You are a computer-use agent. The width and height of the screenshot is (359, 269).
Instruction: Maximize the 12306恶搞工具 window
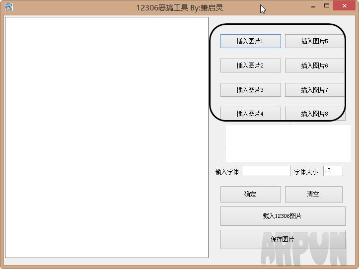pos(327,6)
